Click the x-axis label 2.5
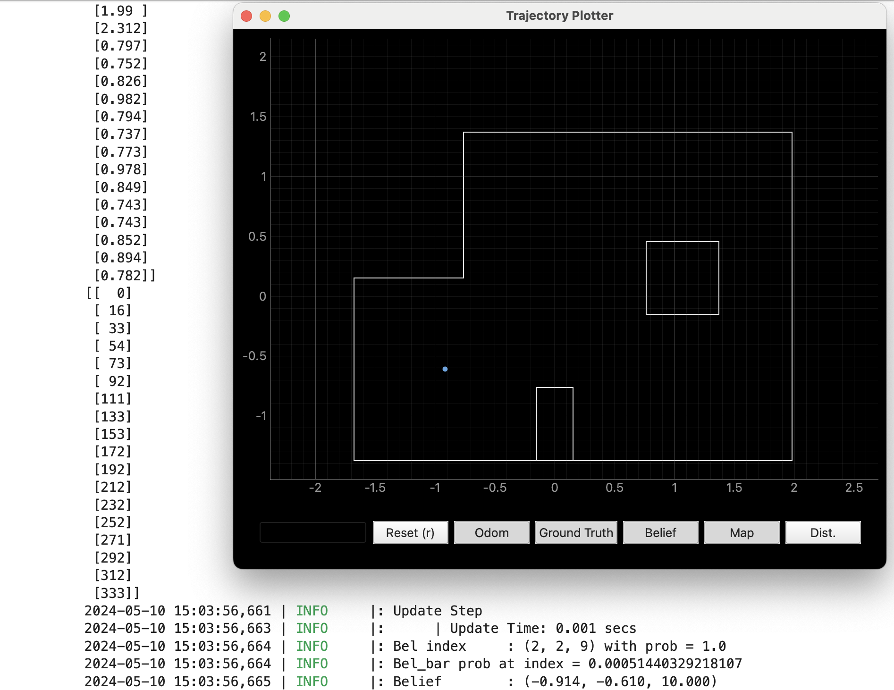Screen dimensions: 894x690 [x=854, y=488]
